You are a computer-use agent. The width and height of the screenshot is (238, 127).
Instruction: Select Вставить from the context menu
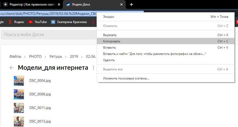[x=166, y=48]
